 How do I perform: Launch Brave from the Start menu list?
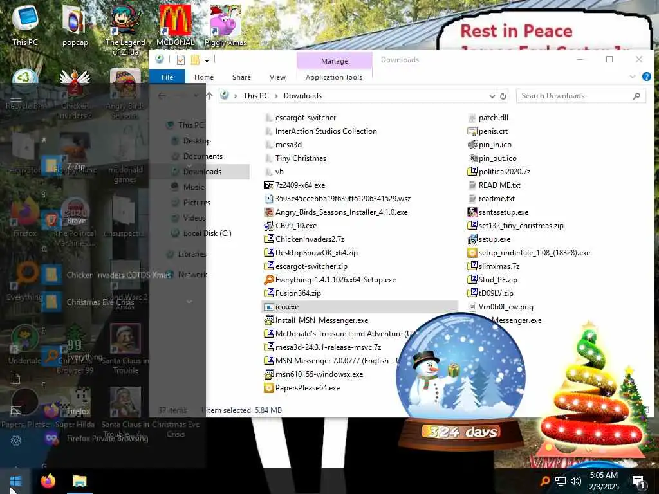[76, 221]
